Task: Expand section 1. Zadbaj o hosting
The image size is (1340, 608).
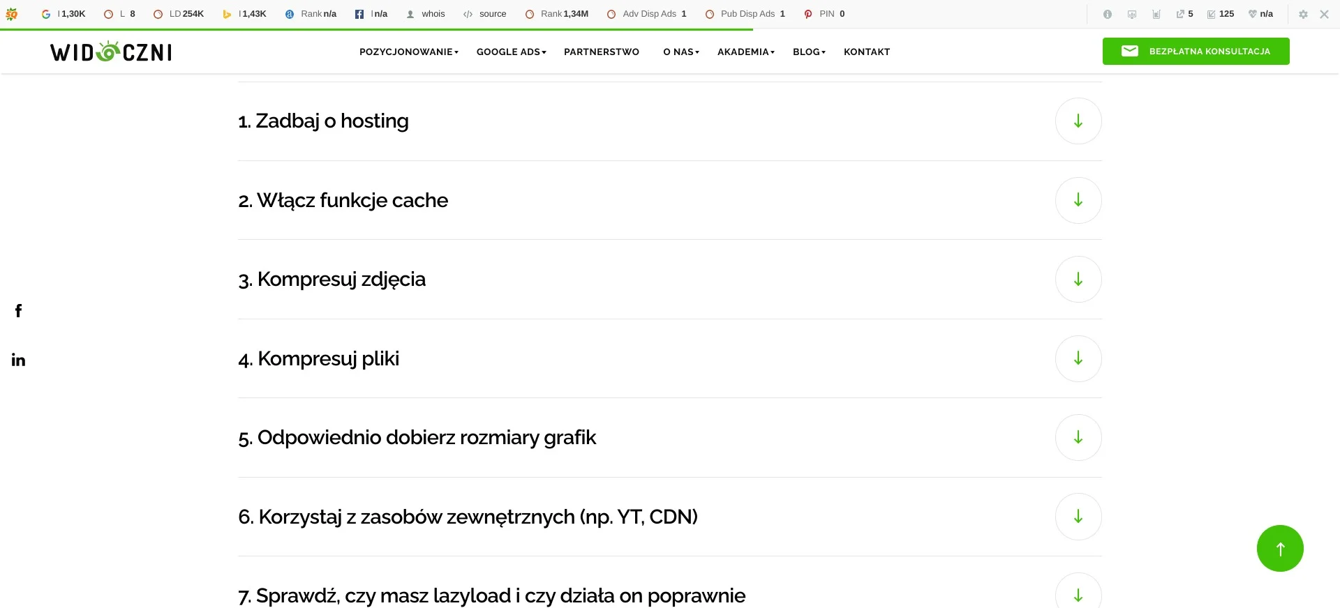Action: coord(1078,121)
